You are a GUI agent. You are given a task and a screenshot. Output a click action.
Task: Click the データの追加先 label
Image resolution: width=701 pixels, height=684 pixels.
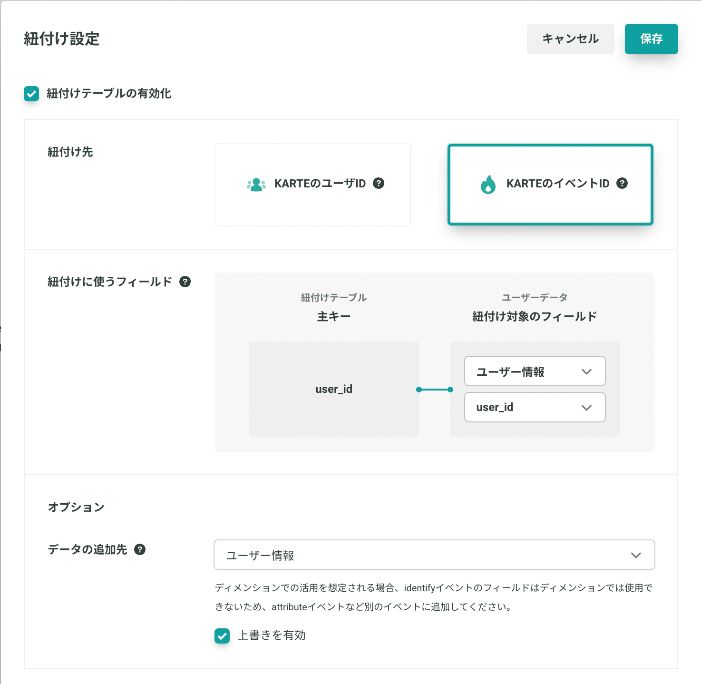tap(88, 549)
